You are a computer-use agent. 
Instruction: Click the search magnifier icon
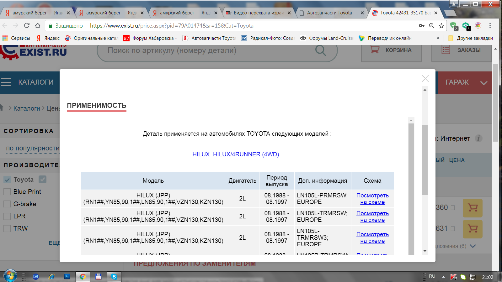click(x=321, y=50)
